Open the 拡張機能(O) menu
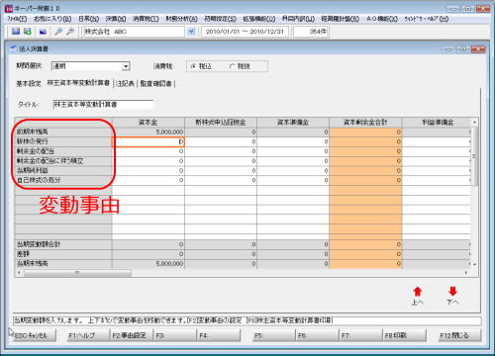Image resolution: width=495 pixels, height=356 pixels. pos(259,19)
